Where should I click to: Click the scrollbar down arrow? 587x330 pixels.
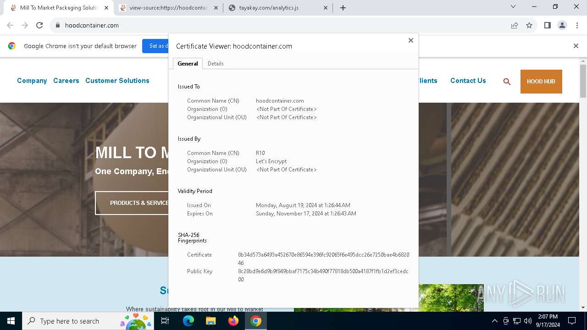coord(583,308)
